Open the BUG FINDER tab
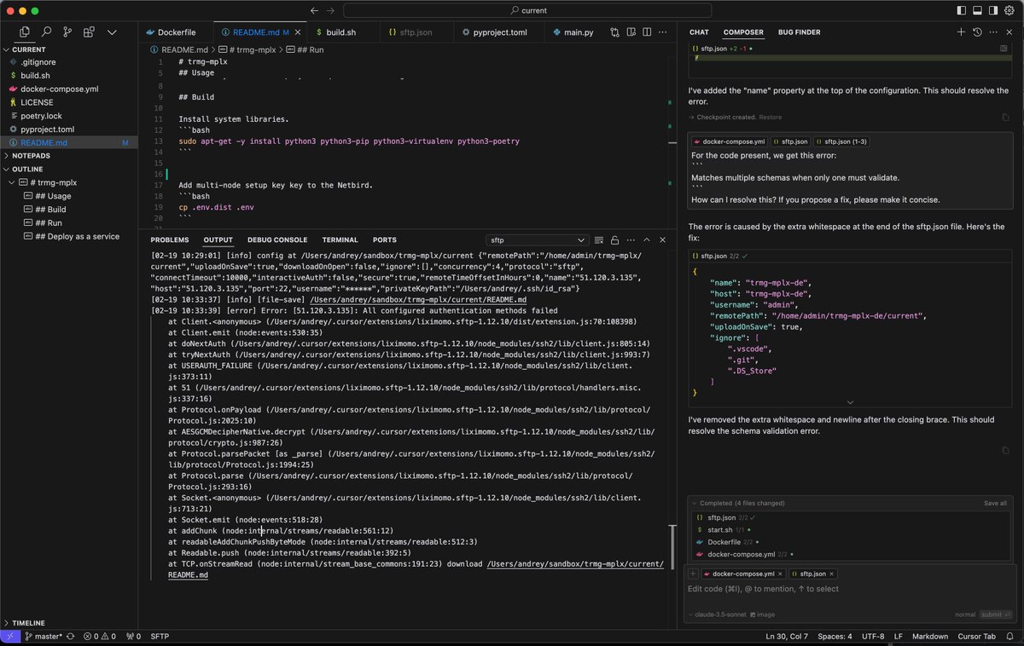Viewport: 1024px width, 646px height. [x=800, y=32]
